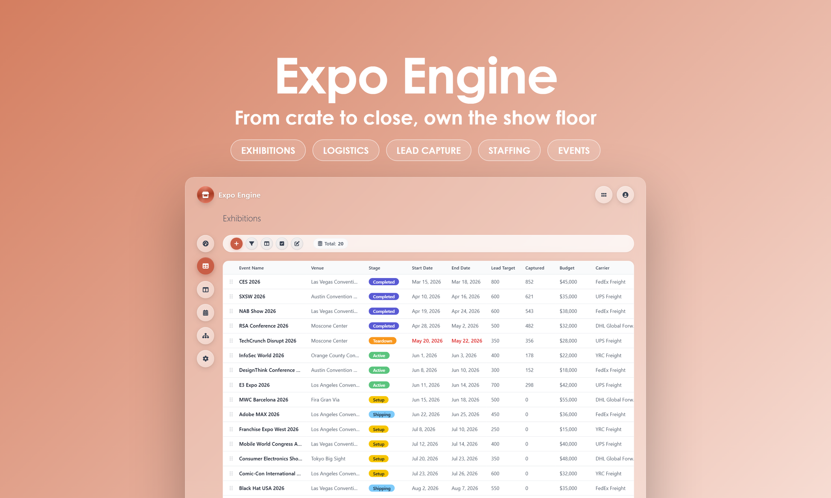Open the user account profile icon
The height and width of the screenshot is (498, 831).
[625, 195]
